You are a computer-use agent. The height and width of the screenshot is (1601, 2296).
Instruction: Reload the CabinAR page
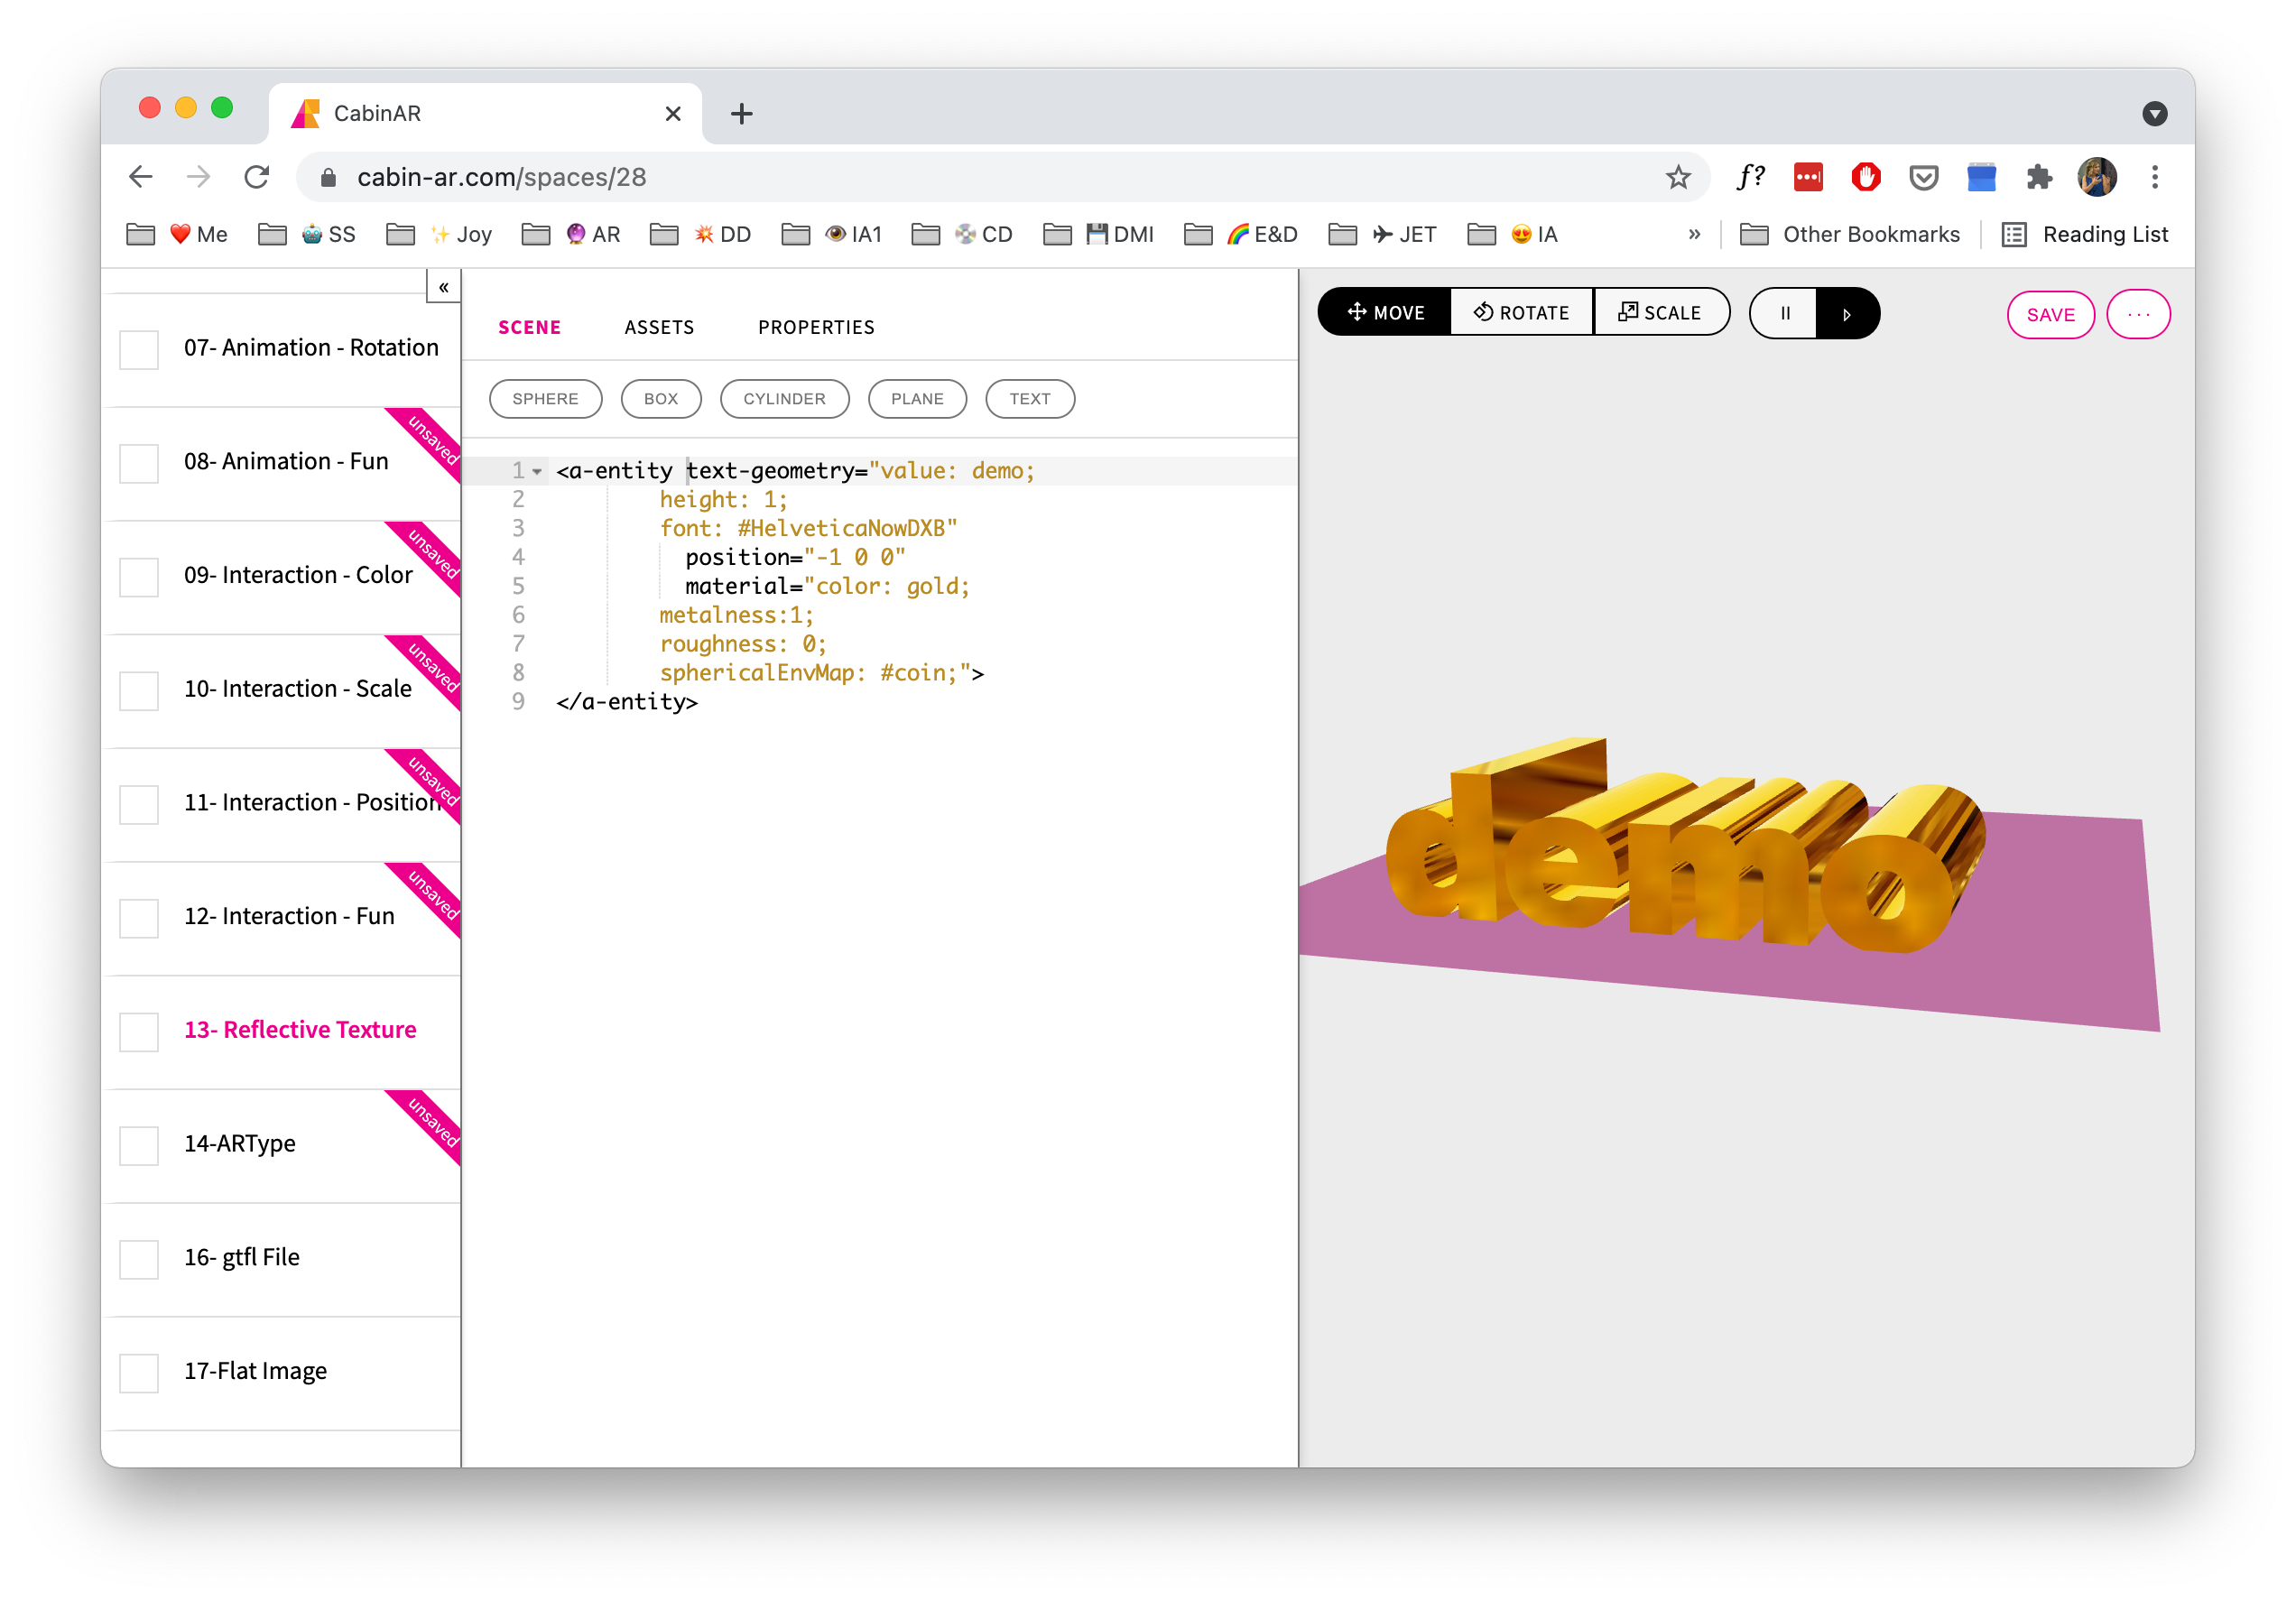point(257,177)
